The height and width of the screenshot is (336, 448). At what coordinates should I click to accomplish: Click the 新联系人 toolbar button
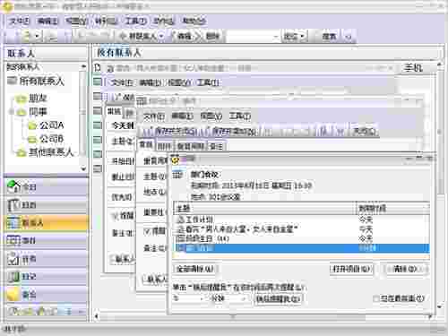[138, 37]
